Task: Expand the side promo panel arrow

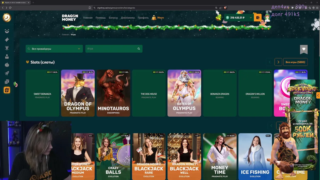Action: click(318, 95)
